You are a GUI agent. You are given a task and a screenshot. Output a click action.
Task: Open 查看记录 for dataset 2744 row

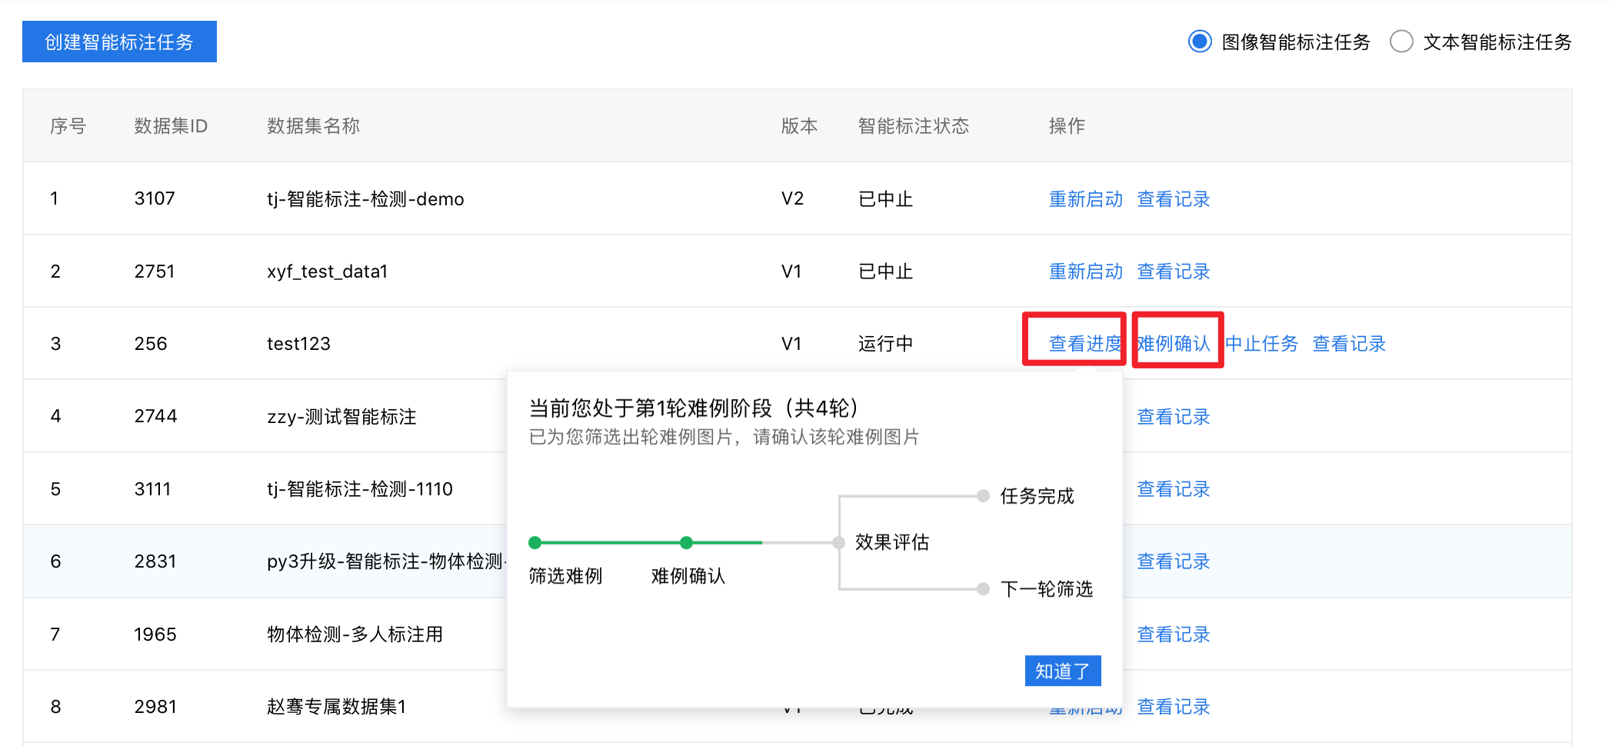[1173, 417]
